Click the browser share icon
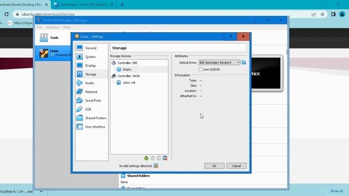The height and width of the screenshot is (196, 349). click(314, 15)
